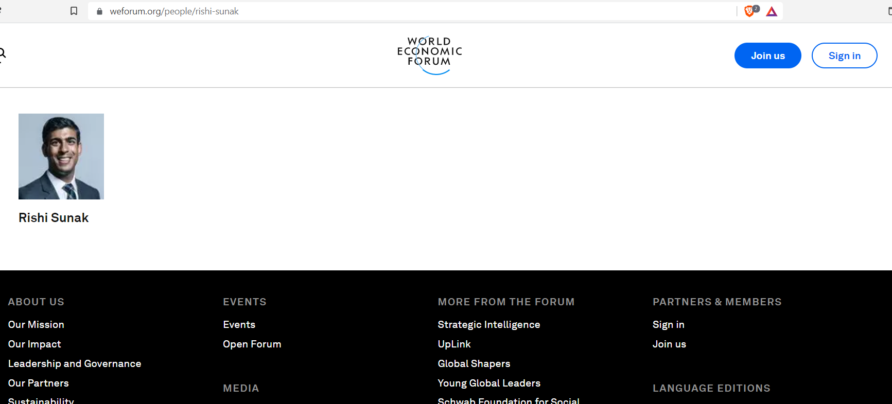Open Our Partners footer link

click(39, 383)
